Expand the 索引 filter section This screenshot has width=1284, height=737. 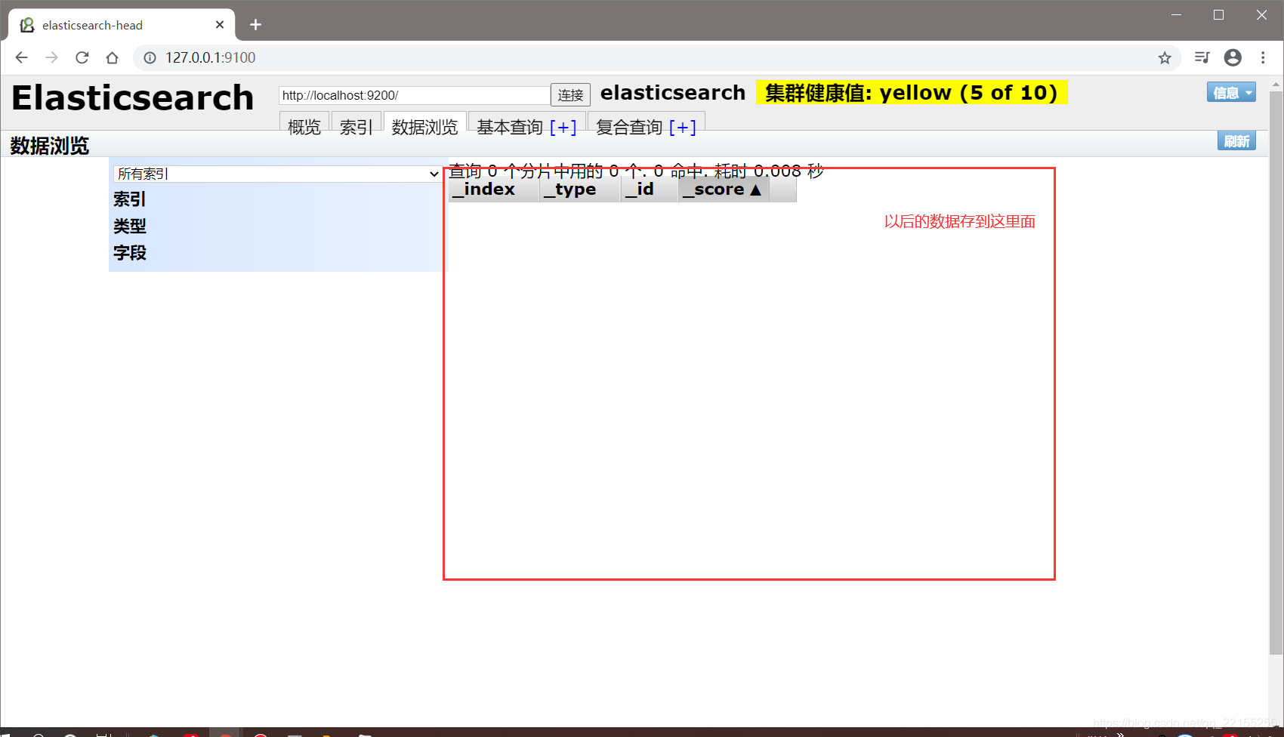129,199
